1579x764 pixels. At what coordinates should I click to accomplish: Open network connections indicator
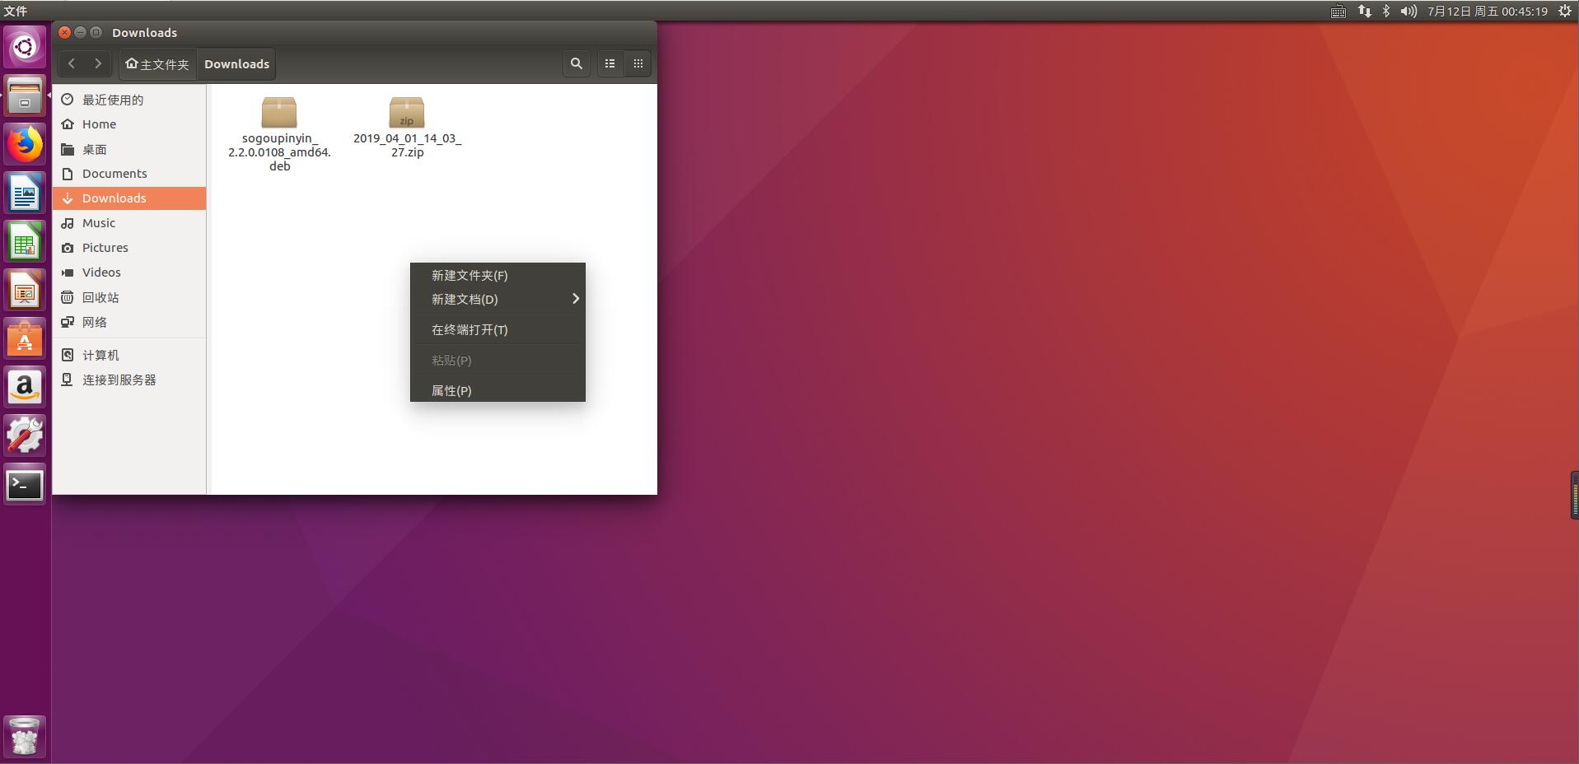(1365, 11)
